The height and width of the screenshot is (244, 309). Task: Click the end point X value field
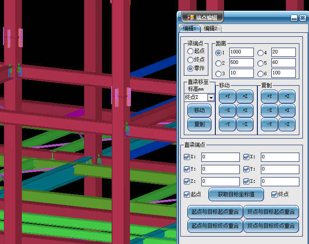coord(280,157)
